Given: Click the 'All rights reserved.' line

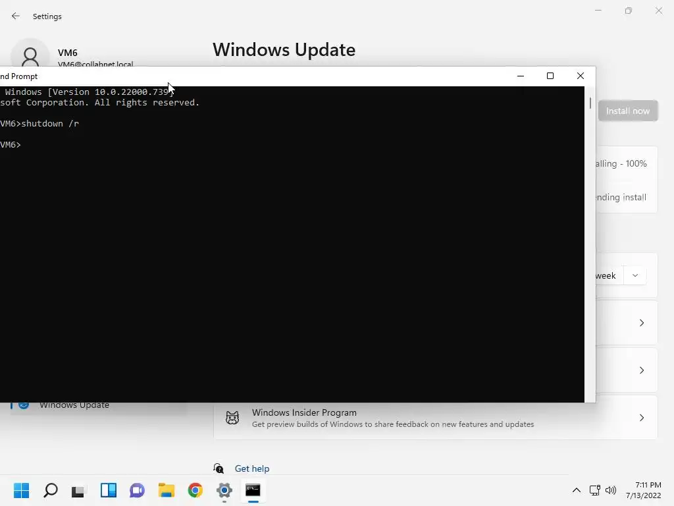Looking at the screenshot, I should pos(100,102).
